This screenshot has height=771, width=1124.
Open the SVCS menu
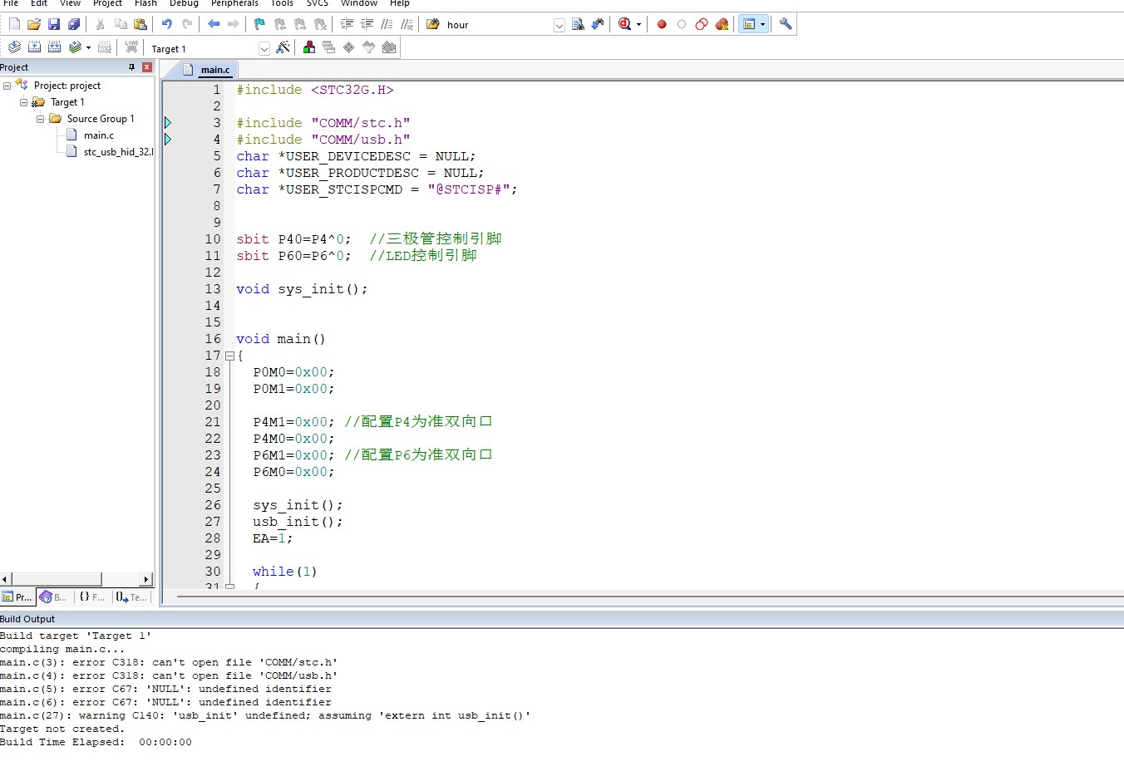tap(318, 3)
